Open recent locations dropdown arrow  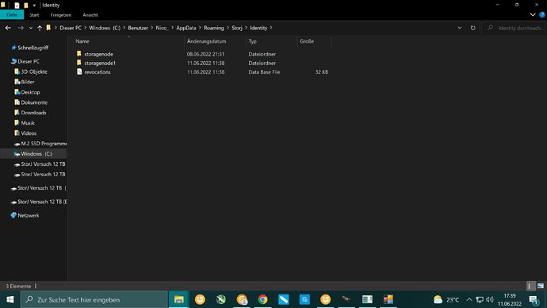(31, 28)
